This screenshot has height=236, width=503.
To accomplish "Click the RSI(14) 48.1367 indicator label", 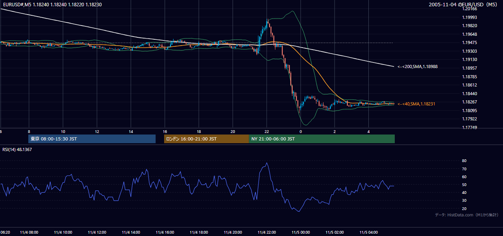I will [x=17, y=149].
